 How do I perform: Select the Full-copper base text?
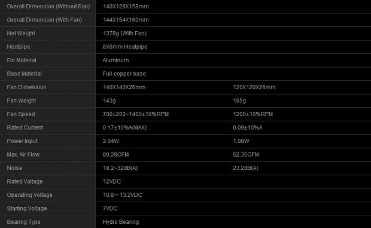point(124,74)
